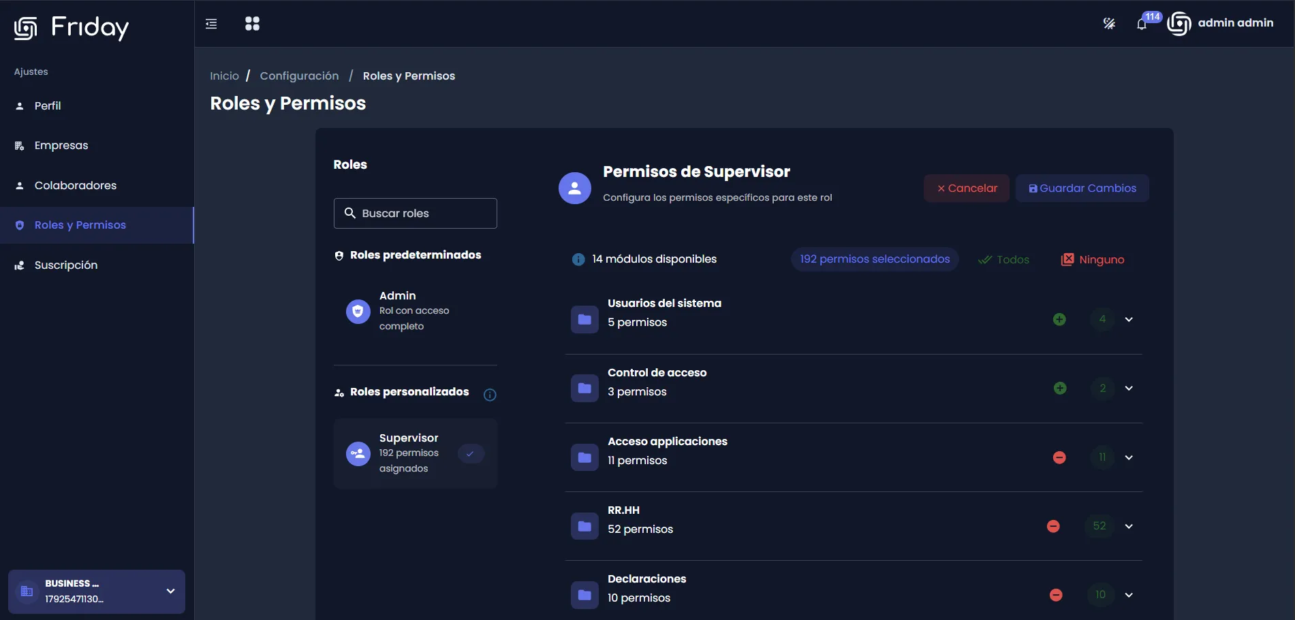This screenshot has height=620, width=1295.
Task: Click the Cancelar button
Action: click(x=967, y=189)
